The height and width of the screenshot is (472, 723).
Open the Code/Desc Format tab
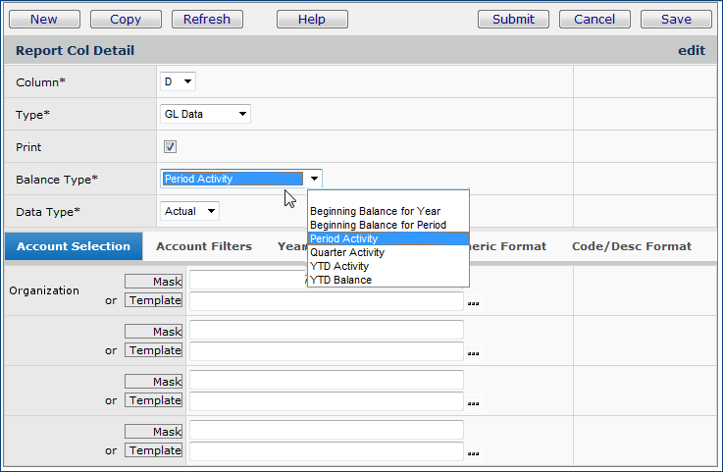[632, 246]
